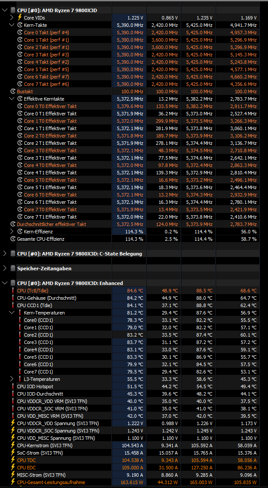Image resolution: width=268 pixels, height=488 pixels.
Task: Click the lightning icon of MISC-Strom
Action: (13, 475)
